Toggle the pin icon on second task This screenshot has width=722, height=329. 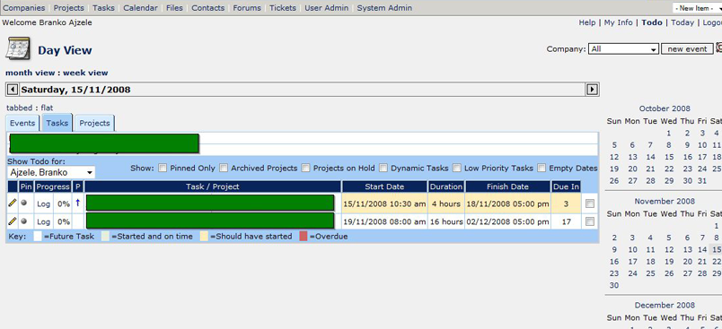pos(24,221)
